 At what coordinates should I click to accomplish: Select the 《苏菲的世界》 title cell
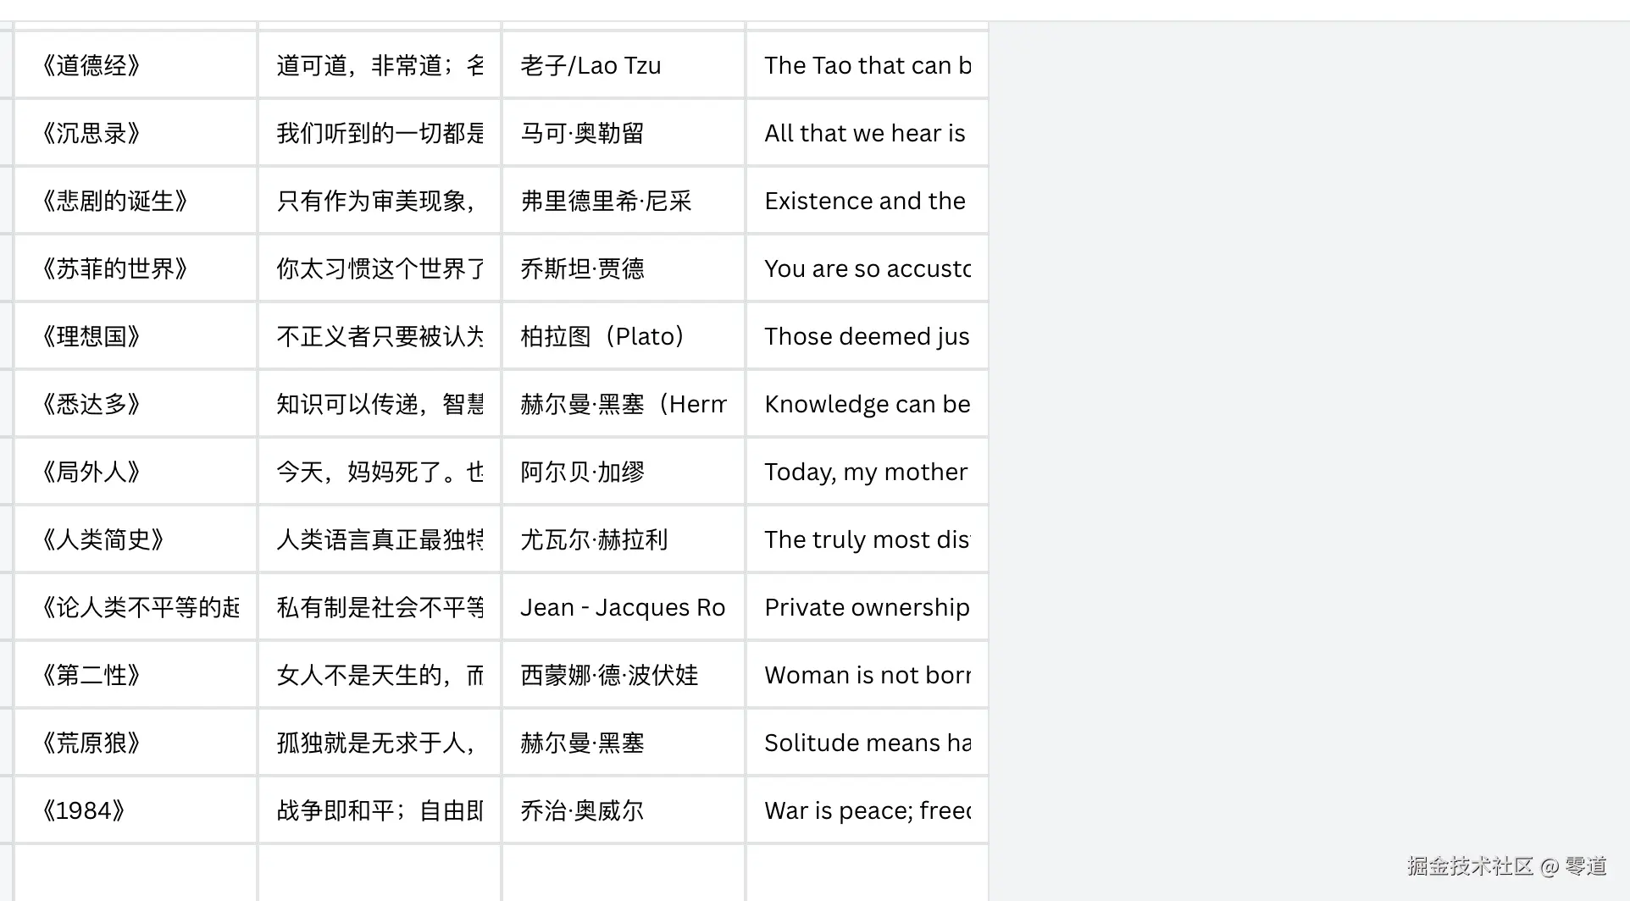136,268
